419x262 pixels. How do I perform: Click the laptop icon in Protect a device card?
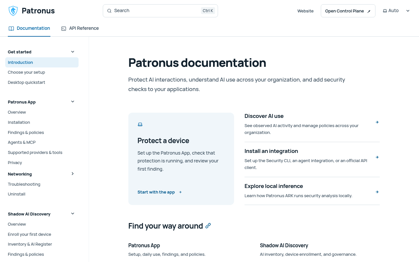[140, 124]
